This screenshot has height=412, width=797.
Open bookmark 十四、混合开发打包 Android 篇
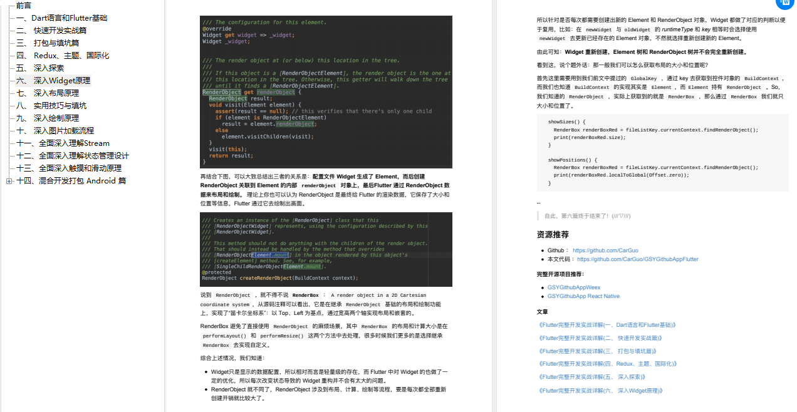pos(71,180)
